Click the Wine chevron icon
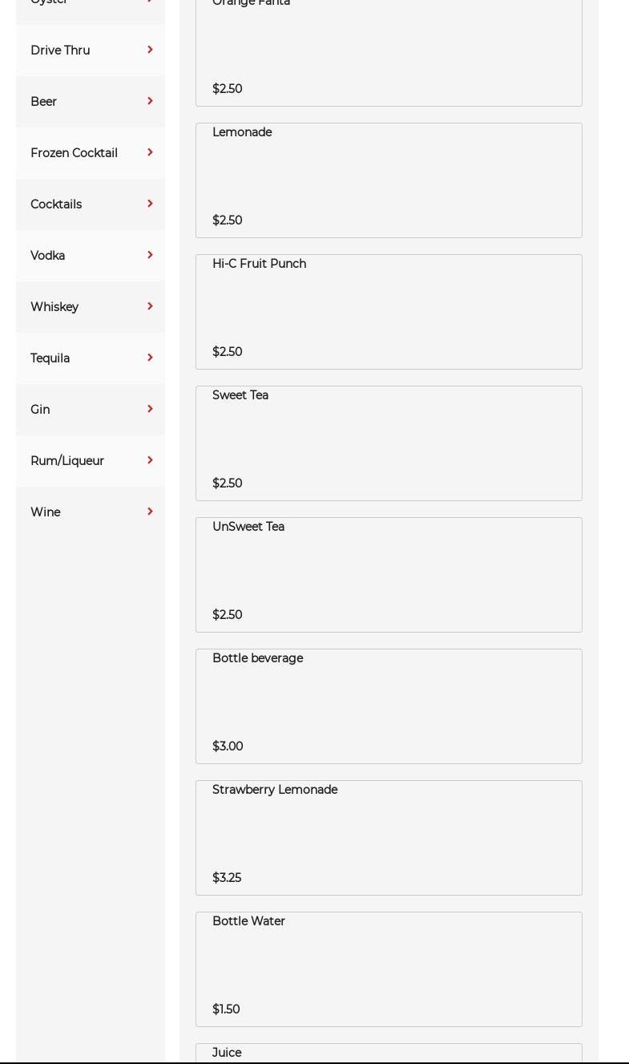This screenshot has height=1064, width=629. click(150, 512)
